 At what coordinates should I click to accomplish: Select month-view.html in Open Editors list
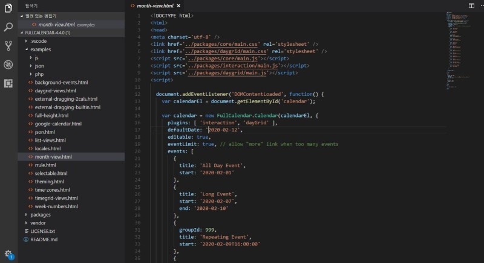(x=71, y=25)
